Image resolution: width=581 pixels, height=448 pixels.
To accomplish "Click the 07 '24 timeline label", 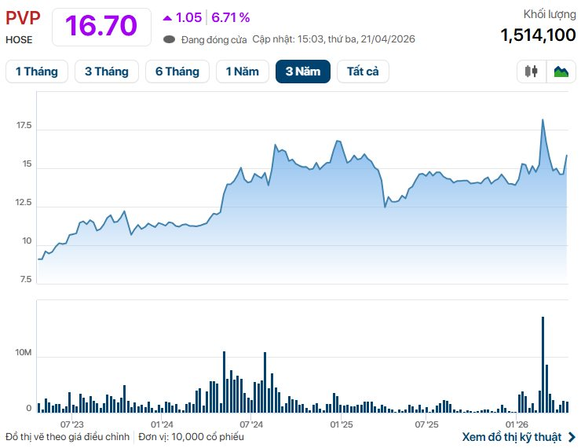I will point(251,424).
